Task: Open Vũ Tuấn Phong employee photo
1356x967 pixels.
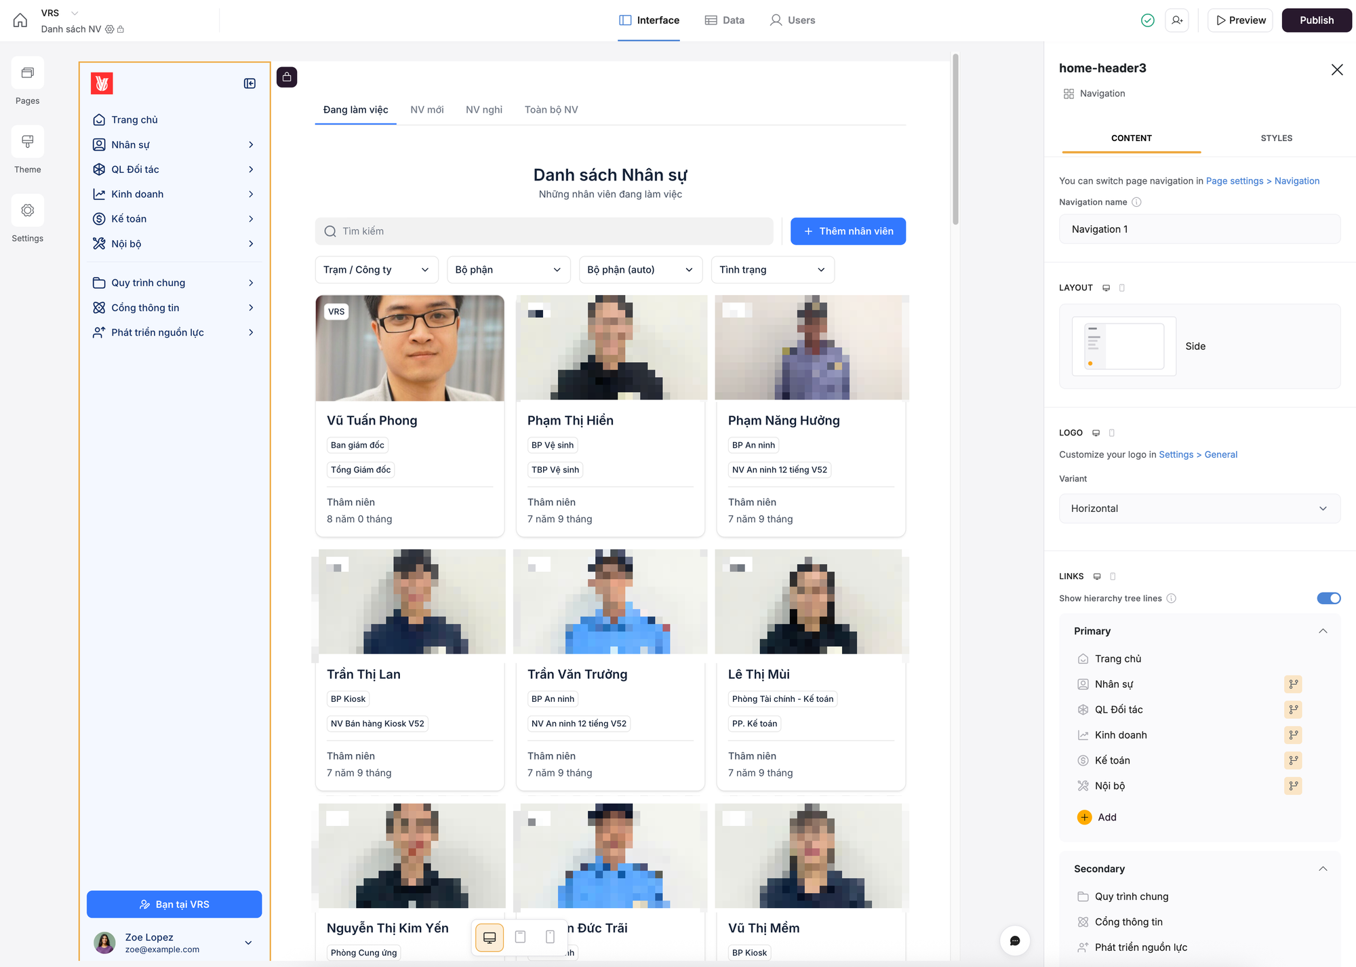Action: click(x=410, y=348)
